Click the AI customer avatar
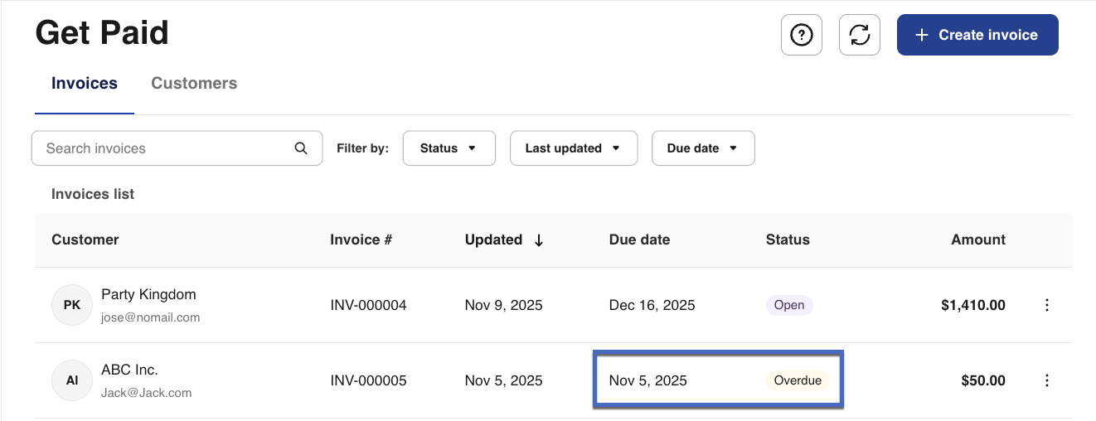This screenshot has width=1096, height=421. pyautogui.click(x=72, y=380)
